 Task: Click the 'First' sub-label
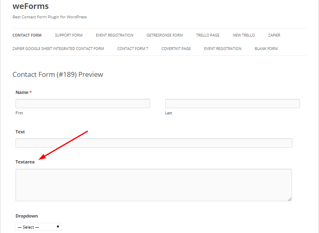tap(19, 113)
